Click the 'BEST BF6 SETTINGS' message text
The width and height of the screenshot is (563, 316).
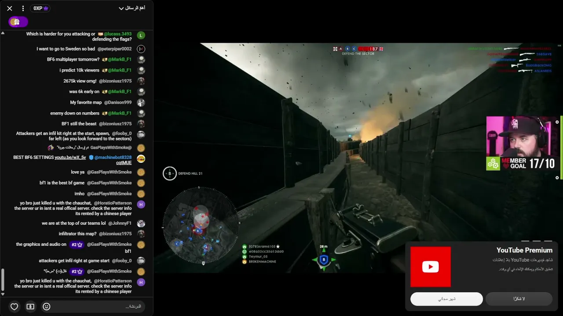[33, 158]
